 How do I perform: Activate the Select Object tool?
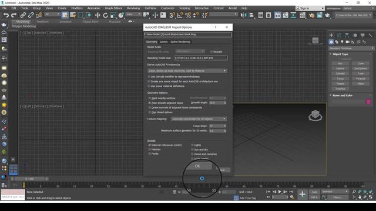point(65,15)
